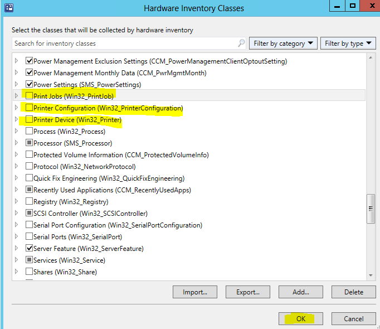Image resolution: width=380 pixels, height=329 pixels.
Task: Confirm with the OK button
Action: 301,319
